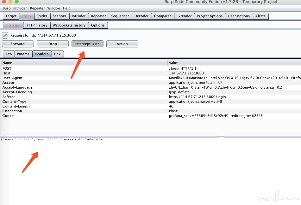Open the Intruder menu in the menu bar

pos(20,8)
